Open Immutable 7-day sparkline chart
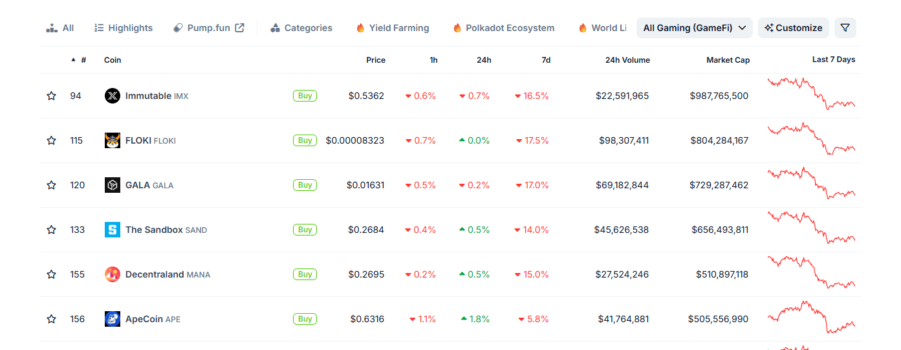This screenshot has height=350, width=901. (811, 94)
